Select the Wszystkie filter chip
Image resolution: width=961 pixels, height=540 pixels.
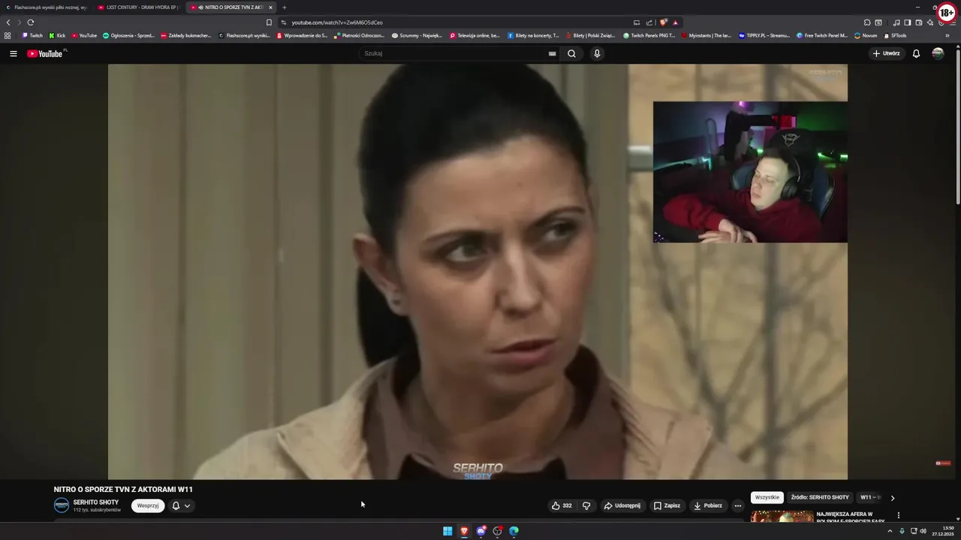pyautogui.click(x=767, y=497)
